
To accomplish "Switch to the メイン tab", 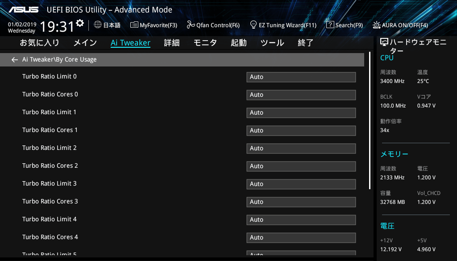I will pos(85,43).
